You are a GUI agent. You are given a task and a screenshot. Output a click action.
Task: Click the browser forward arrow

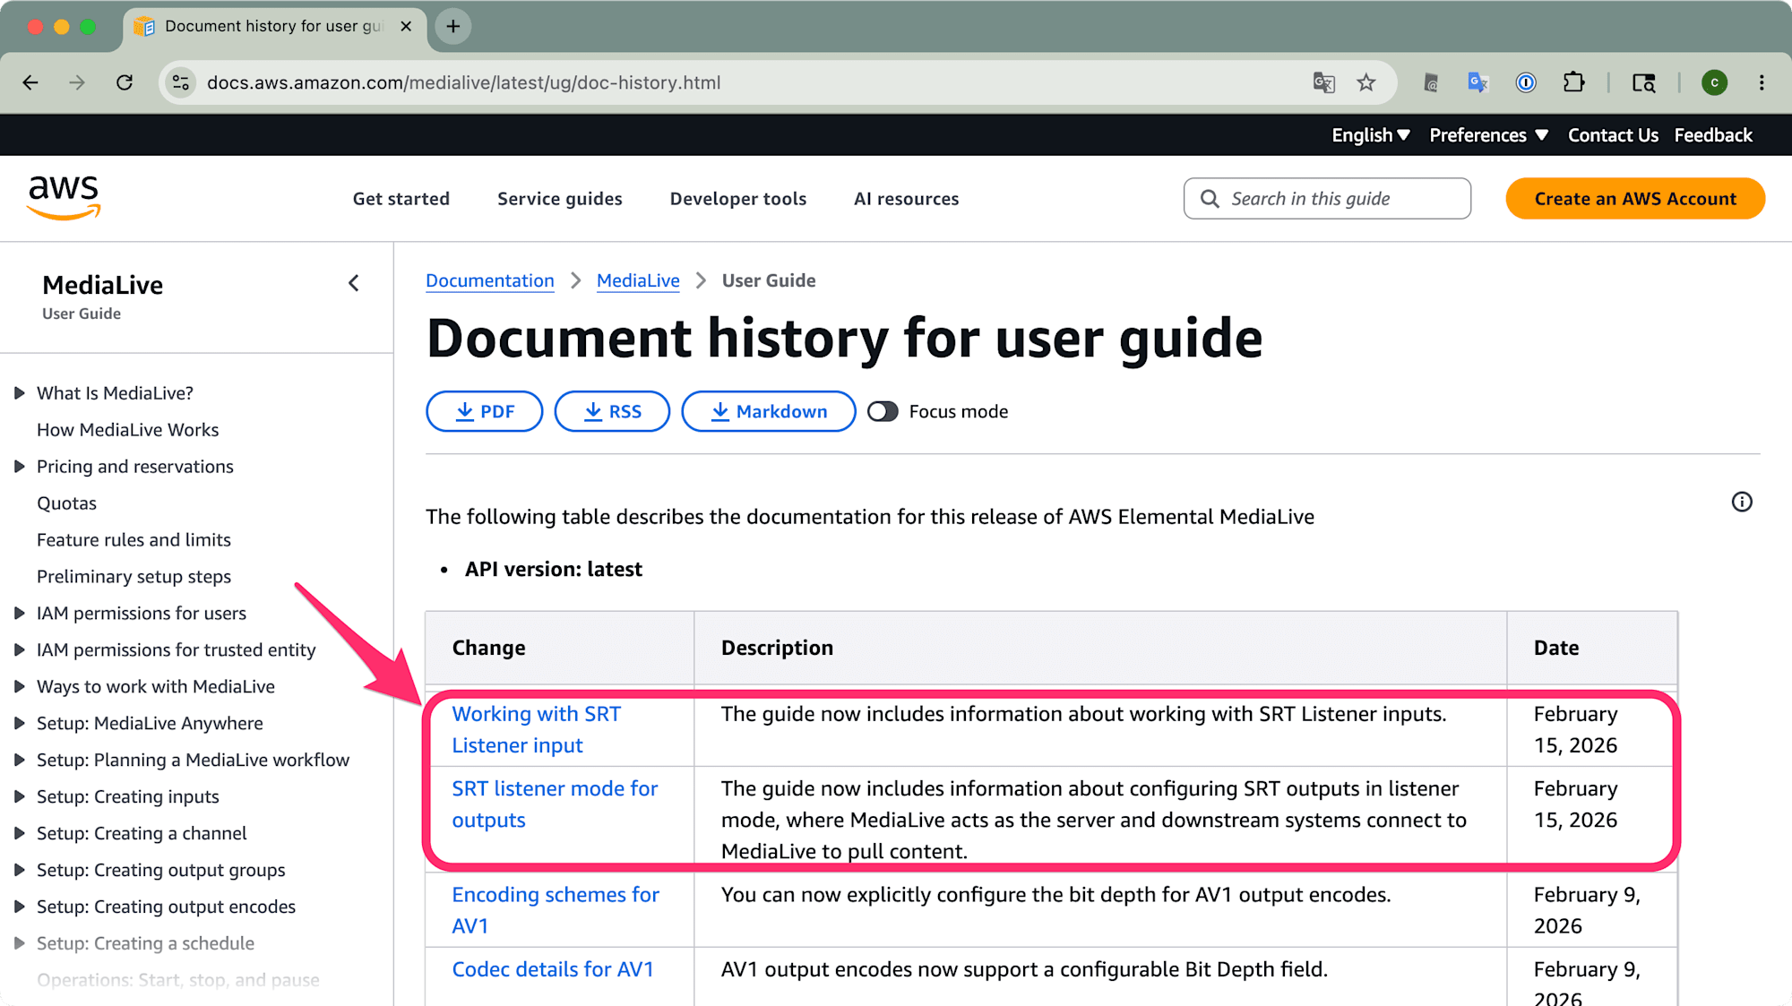point(77,82)
